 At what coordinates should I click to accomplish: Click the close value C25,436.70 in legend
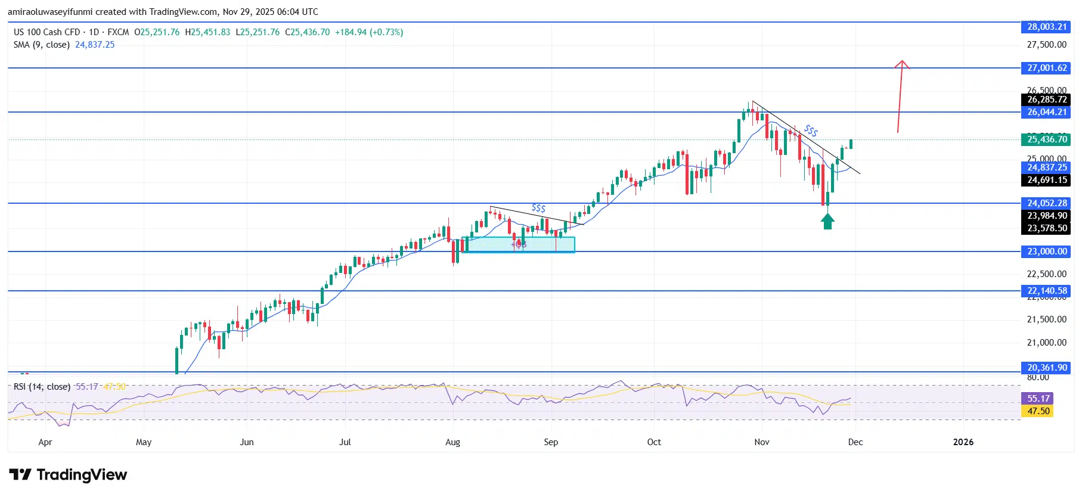click(x=308, y=32)
